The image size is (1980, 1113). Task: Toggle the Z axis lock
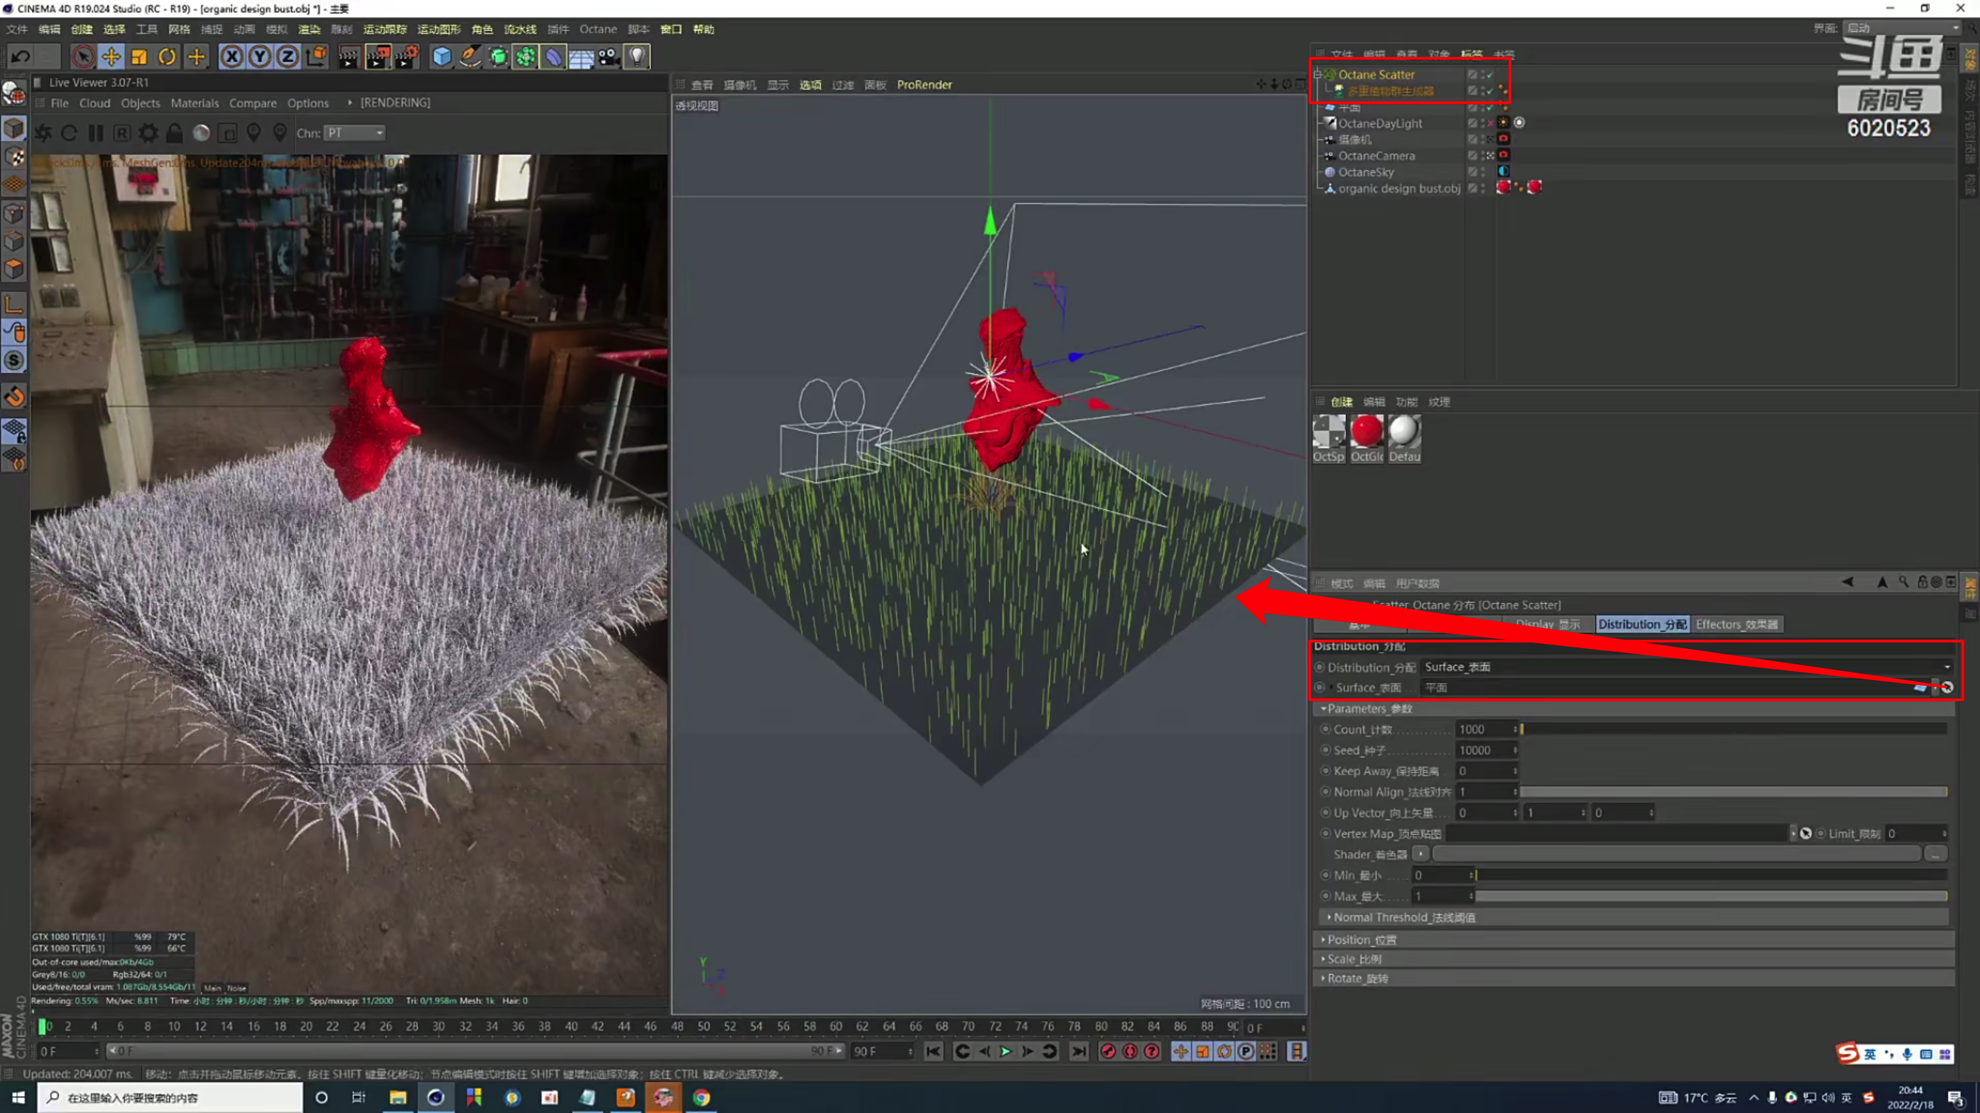[x=288, y=57]
